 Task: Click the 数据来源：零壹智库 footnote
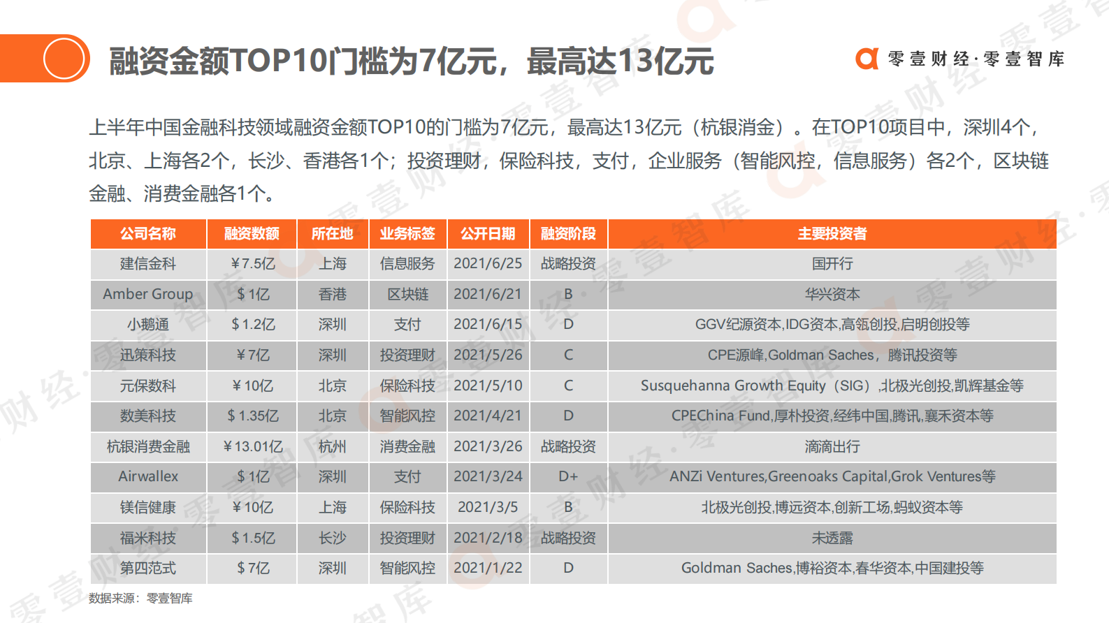pos(140,599)
